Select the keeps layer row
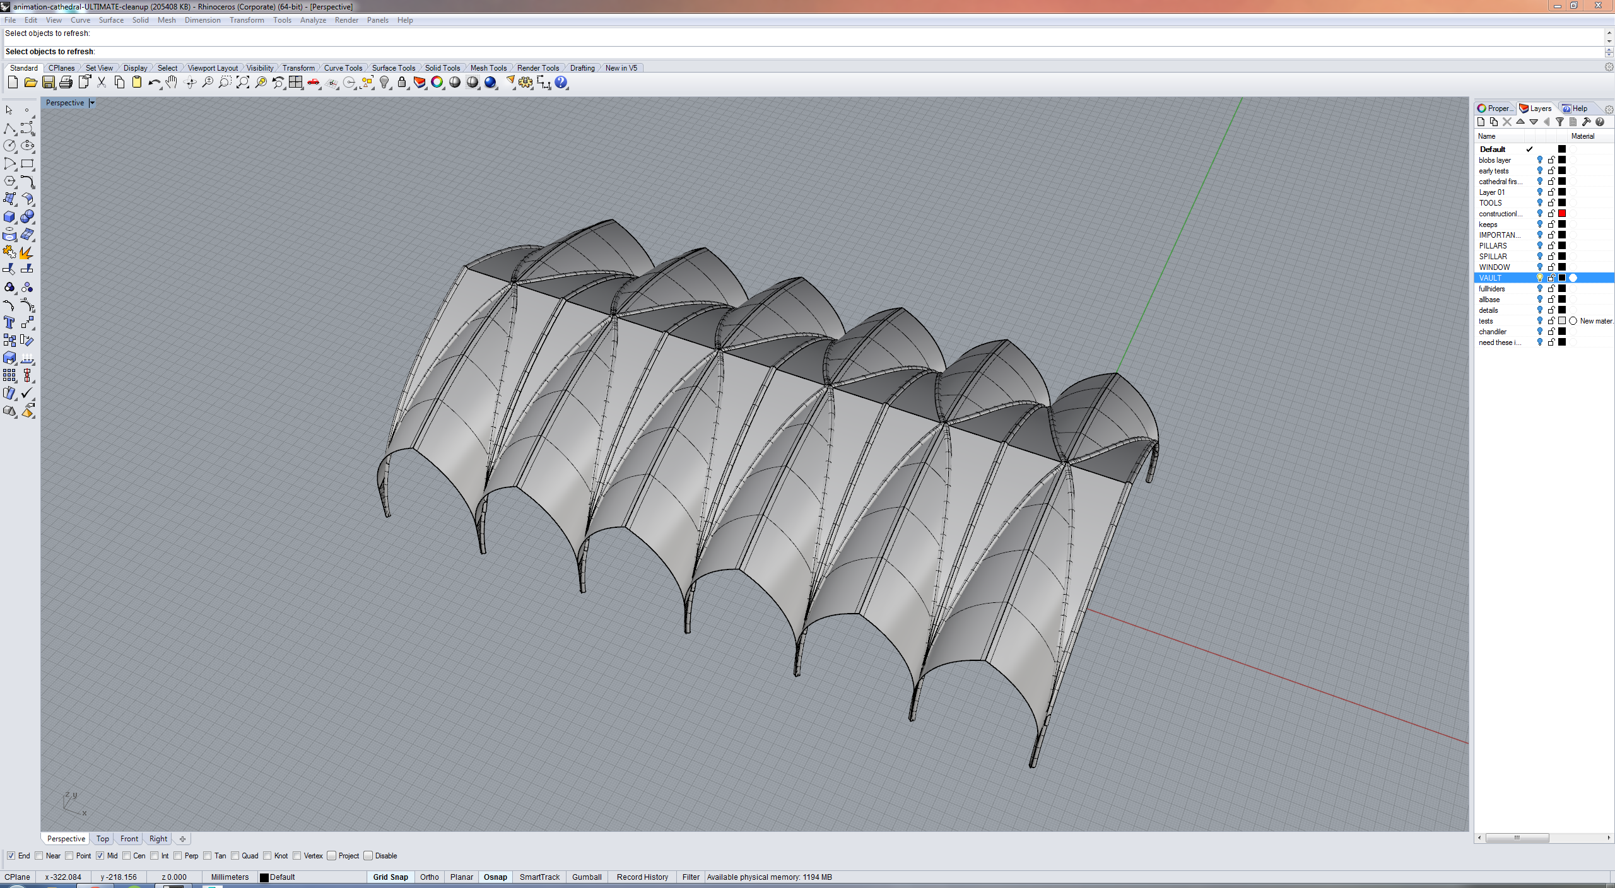1615x888 pixels. 1544,225
